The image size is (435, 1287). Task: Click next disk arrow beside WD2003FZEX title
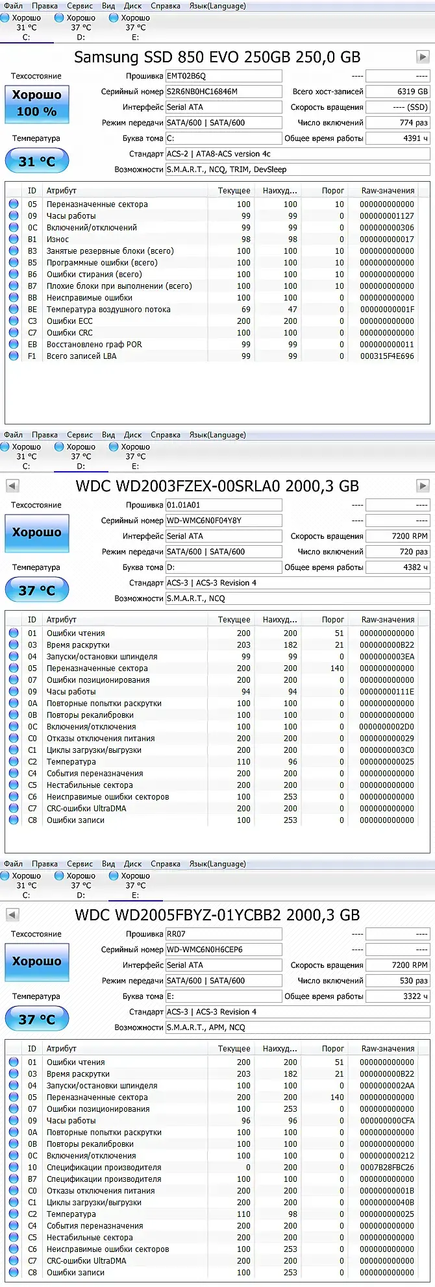(x=423, y=486)
